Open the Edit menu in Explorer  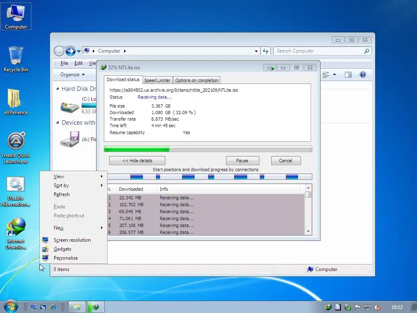coord(79,63)
